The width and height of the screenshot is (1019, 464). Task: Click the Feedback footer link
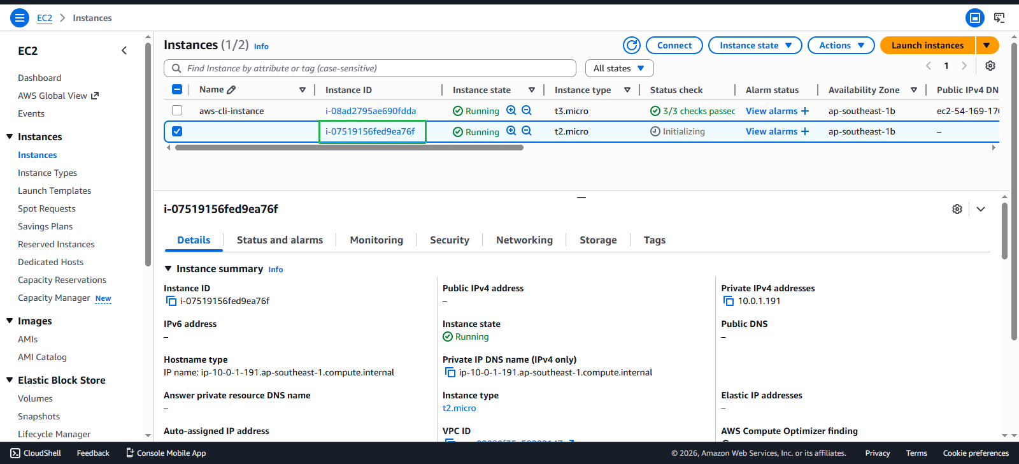click(x=93, y=453)
